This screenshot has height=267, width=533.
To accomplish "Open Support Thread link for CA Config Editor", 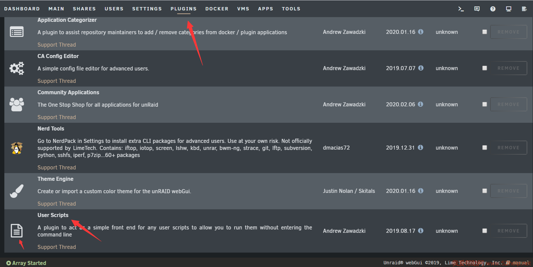I will 57,81.
